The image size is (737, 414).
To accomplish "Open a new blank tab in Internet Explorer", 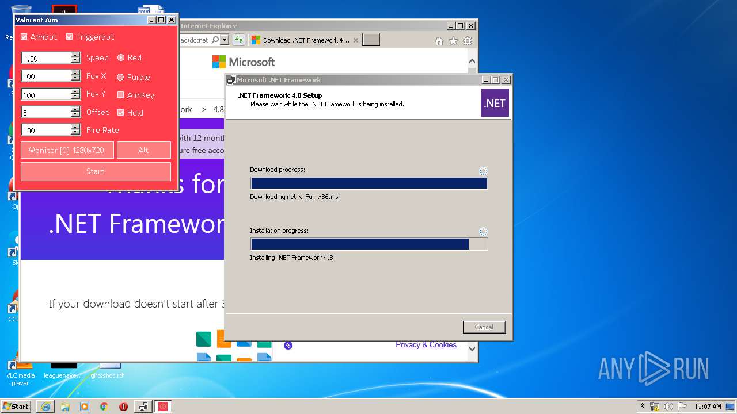I will [x=371, y=40].
